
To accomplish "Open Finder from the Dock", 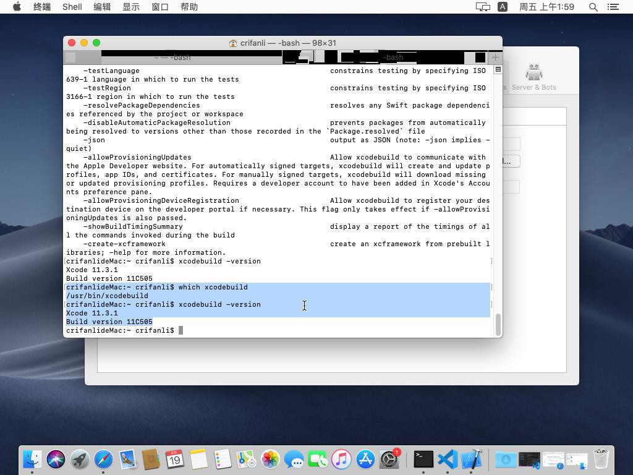I will click(32, 460).
